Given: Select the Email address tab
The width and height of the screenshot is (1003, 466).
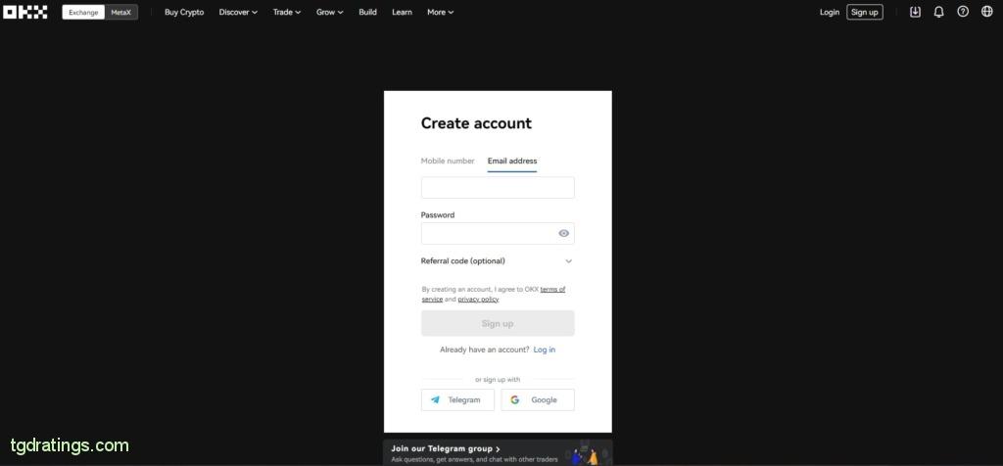Looking at the screenshot, I should 511,162.
